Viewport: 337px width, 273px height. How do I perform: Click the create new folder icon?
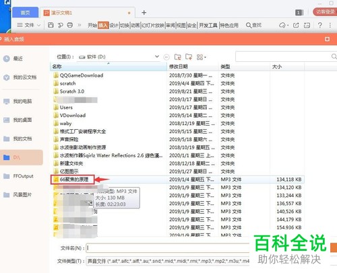click(189, 57)
